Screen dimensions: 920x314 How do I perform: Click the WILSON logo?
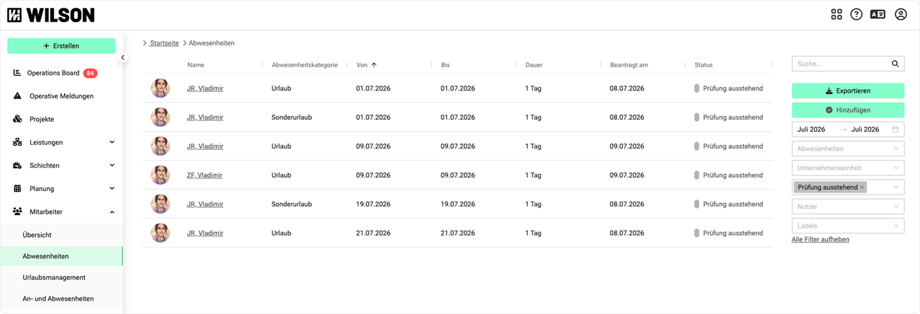point(51,15)
